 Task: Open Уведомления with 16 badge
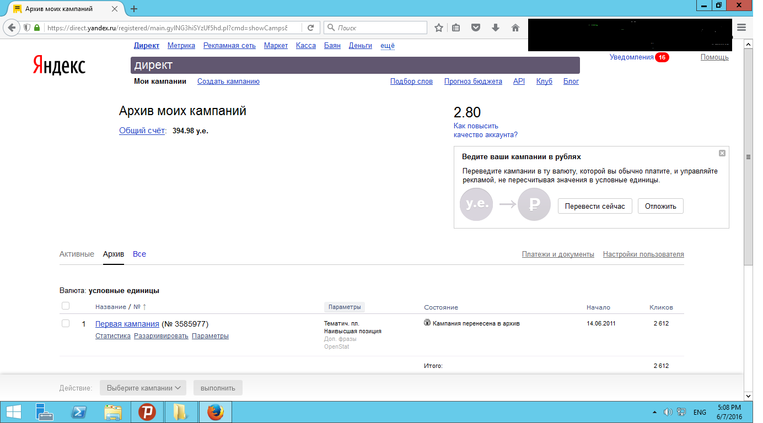coord(639,57)
